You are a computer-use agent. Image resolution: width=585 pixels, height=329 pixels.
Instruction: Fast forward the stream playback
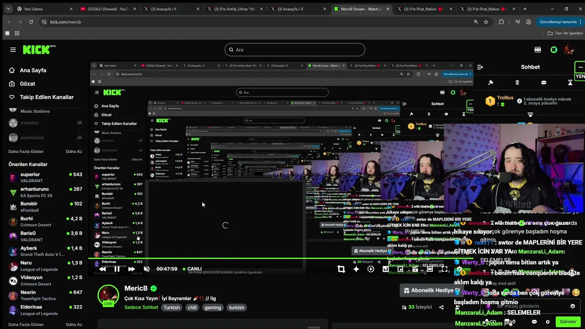click(132, 269)
